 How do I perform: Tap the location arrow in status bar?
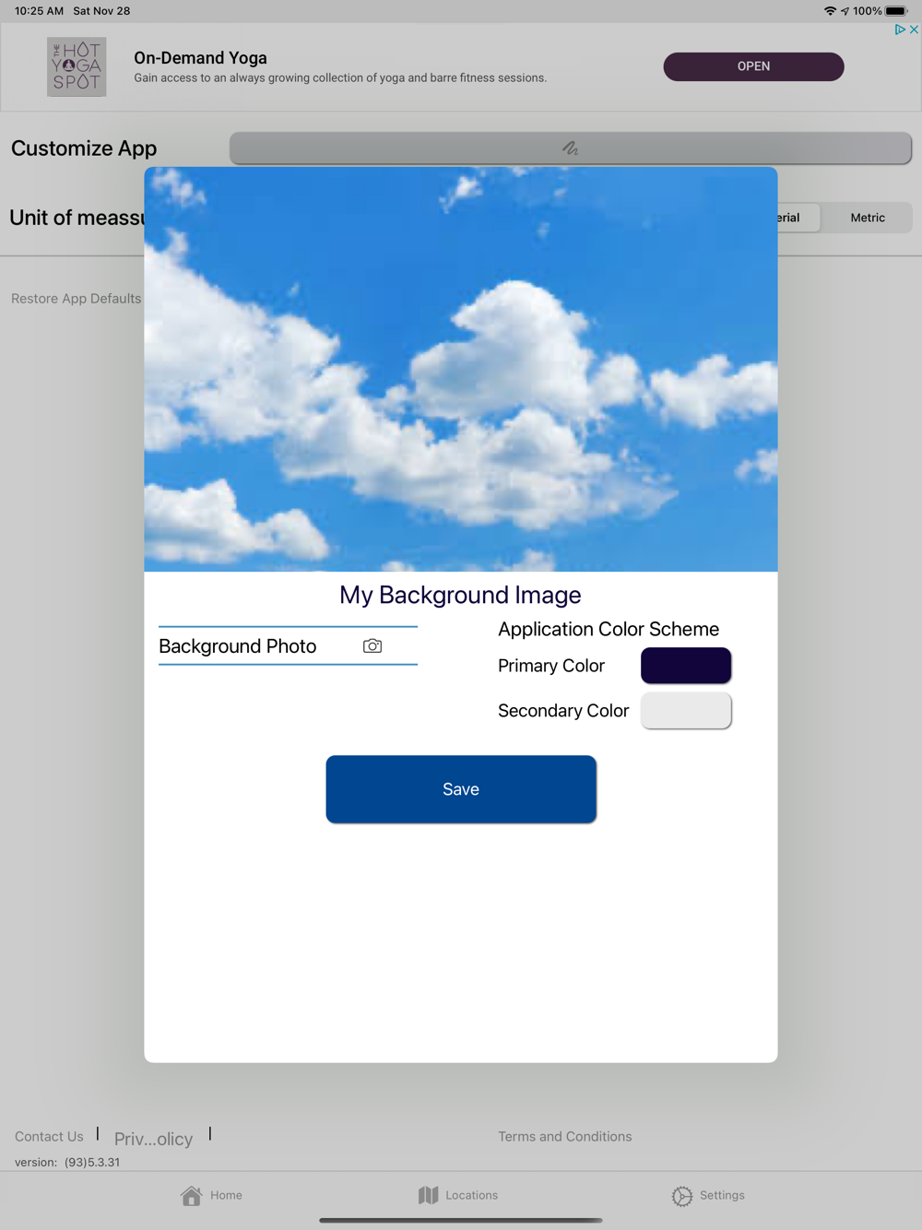tap(845, 11)
